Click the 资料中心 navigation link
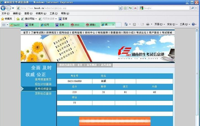Screen dimensions: 200x126 tap(90, 33)
